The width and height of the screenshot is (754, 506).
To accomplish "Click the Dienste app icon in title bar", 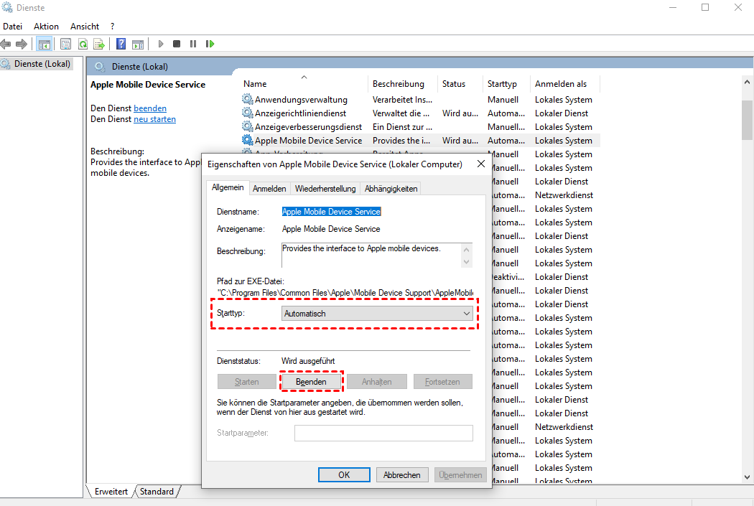I will (x=7, y=8).
